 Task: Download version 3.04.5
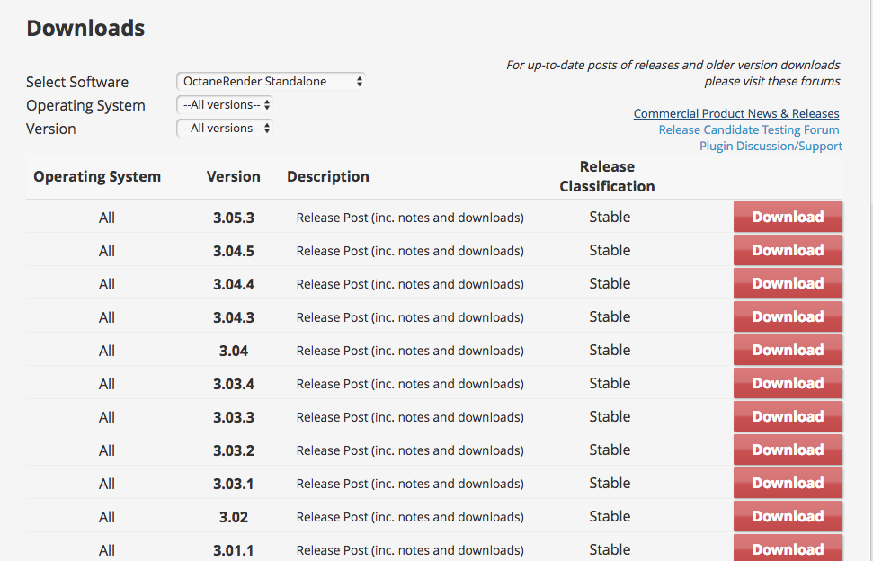[x=788, y=251]
